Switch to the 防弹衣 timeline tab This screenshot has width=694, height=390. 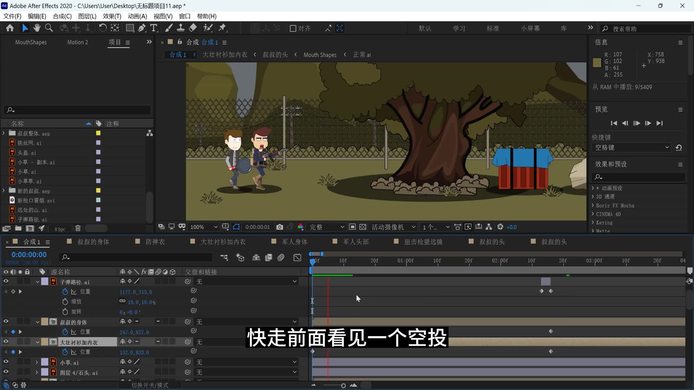coord(155,242)
